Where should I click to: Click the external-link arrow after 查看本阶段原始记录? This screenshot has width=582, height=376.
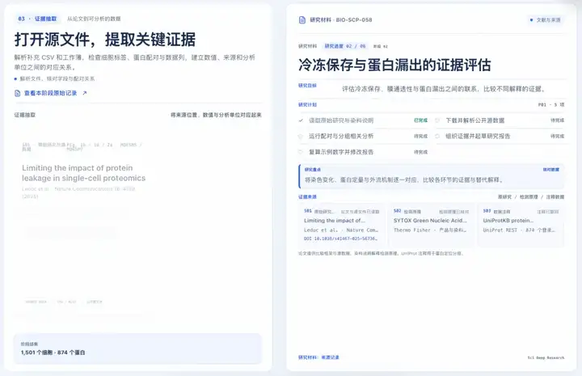[x=85, y=93]
